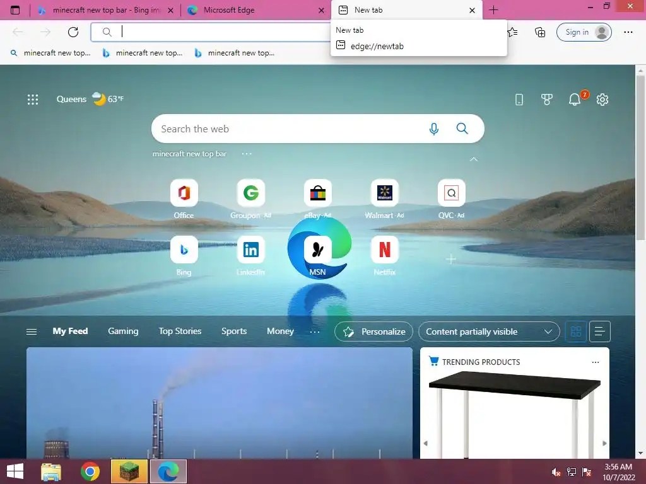This screenshot has height=484, width=646.
Task: Open the new tab with plus icon
Action: pyautogui.click(x=493, y=10)
